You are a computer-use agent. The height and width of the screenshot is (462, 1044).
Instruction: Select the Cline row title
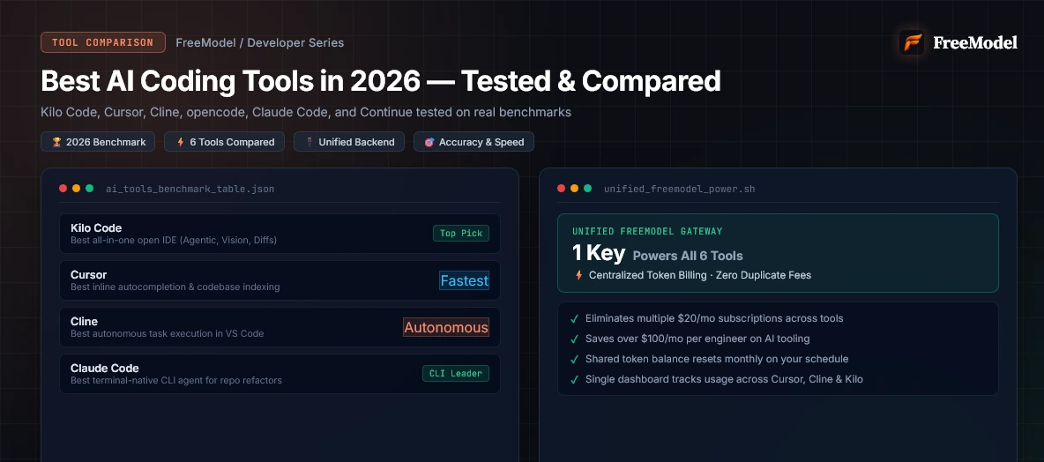tap(84, 321)
